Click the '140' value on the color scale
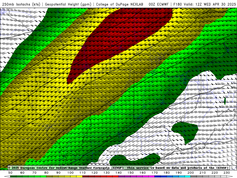This screenshot has width=237, height=178. click(118, 173)
